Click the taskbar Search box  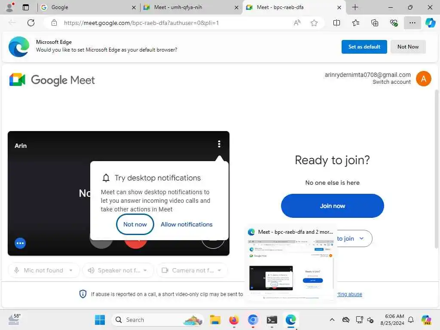tap(157, 320)
